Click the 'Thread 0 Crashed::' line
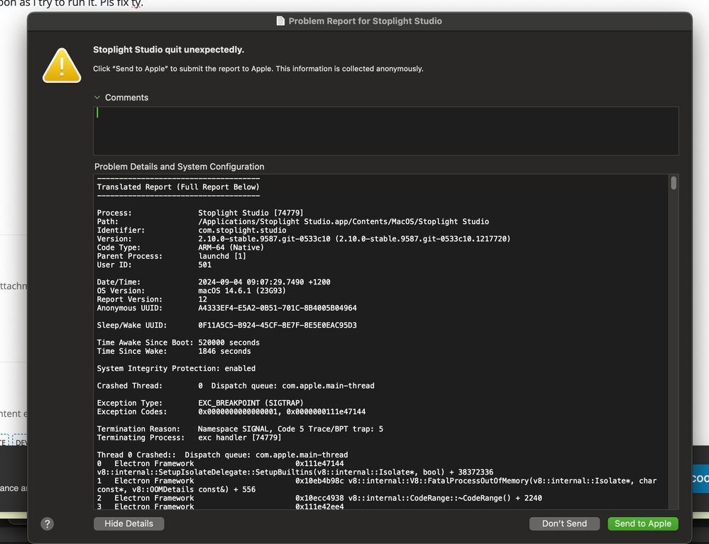The height and width of the screenshot is (544, 709). pyautogui.click(x=222, y=455)
